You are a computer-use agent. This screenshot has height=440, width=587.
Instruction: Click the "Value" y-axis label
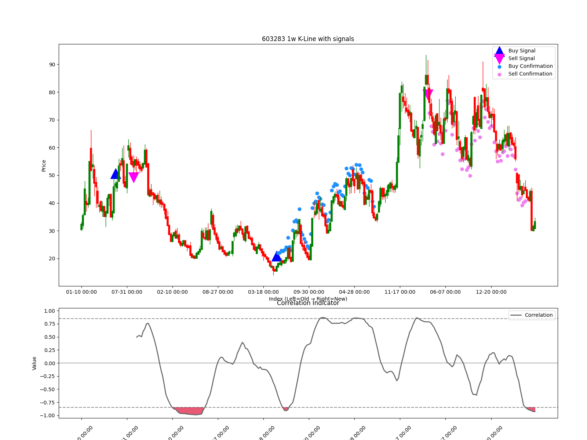[34, 363]
